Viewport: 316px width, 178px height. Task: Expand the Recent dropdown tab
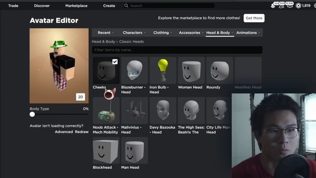[x=106, y=33]
